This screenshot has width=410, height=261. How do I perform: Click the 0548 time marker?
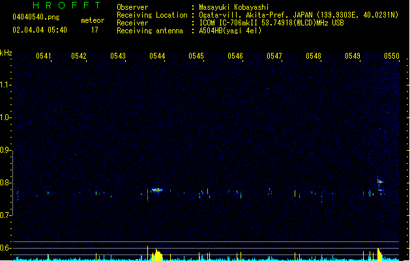[x=314, y=56]
